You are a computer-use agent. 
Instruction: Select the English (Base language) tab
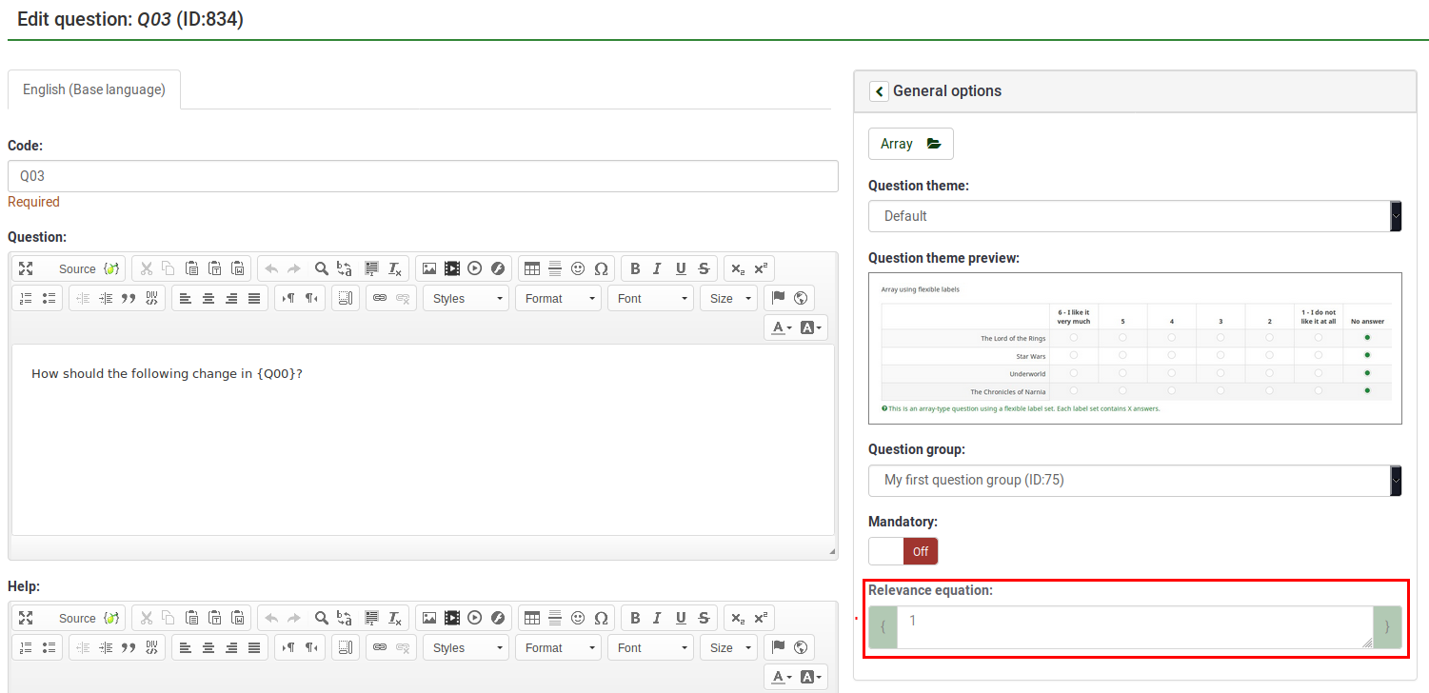coord(94,89)
